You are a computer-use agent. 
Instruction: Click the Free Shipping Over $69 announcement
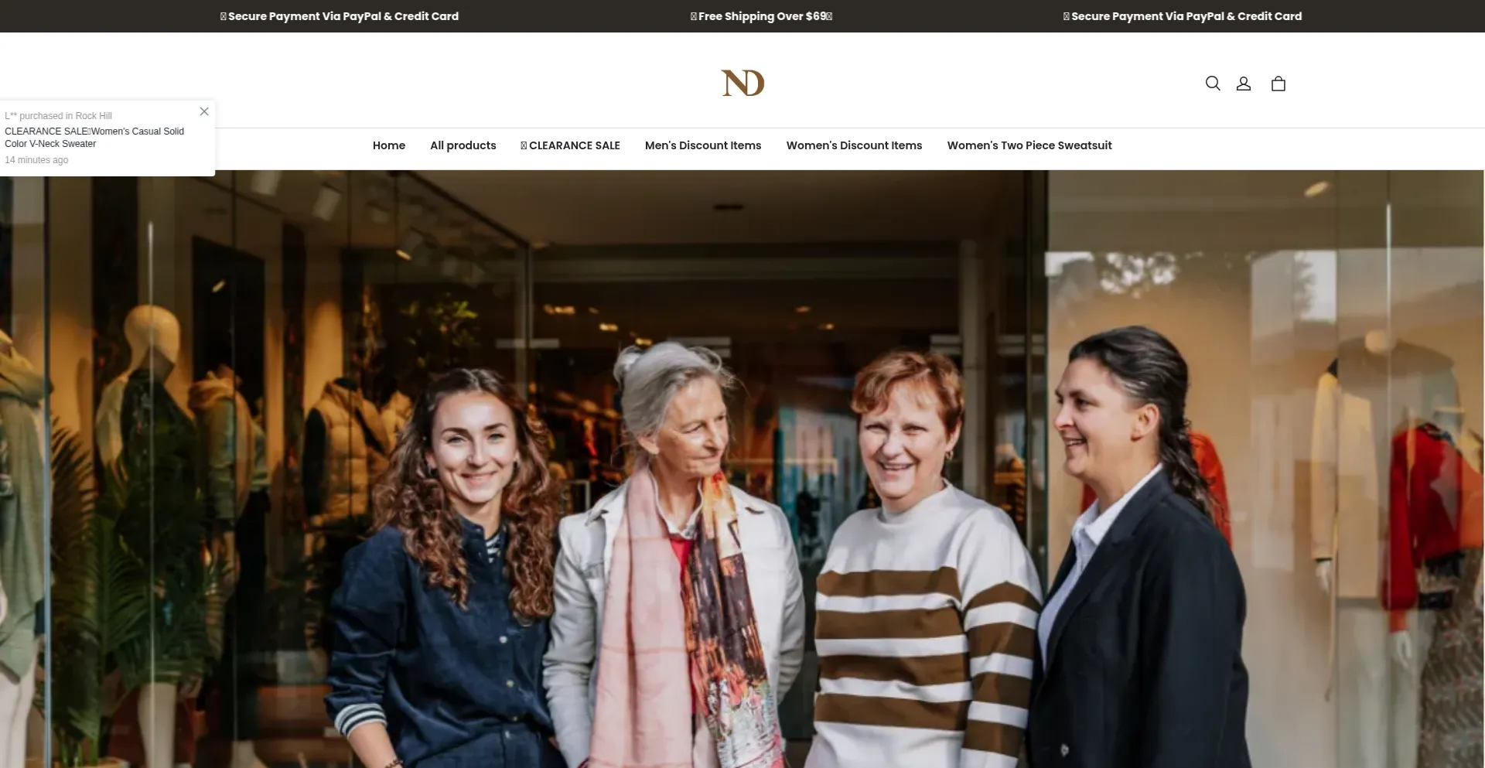[761, 16]
